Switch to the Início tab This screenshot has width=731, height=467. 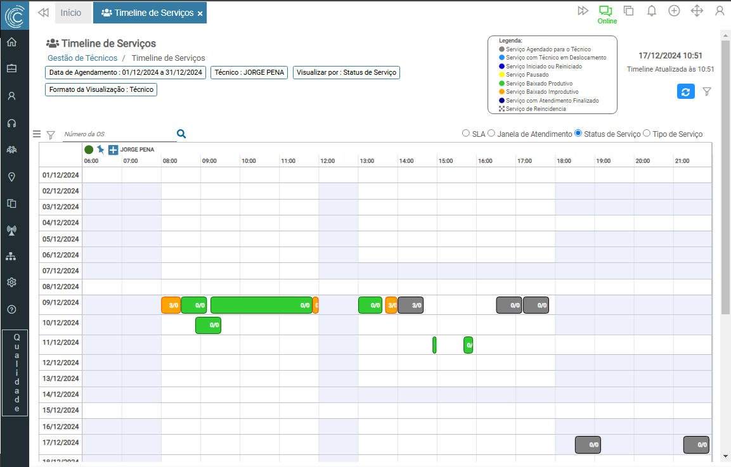[70, 13]
